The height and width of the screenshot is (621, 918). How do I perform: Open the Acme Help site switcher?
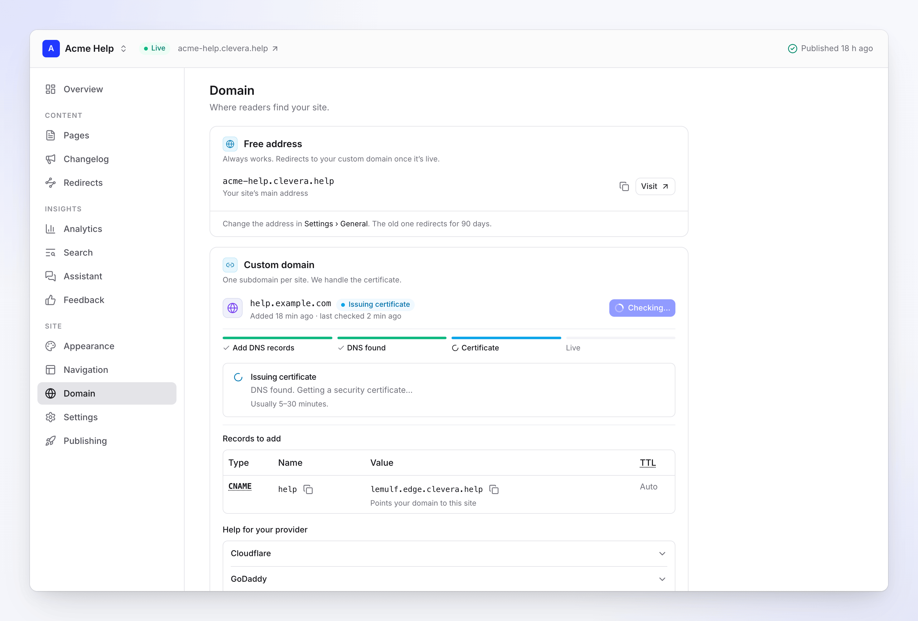point(123,49)
